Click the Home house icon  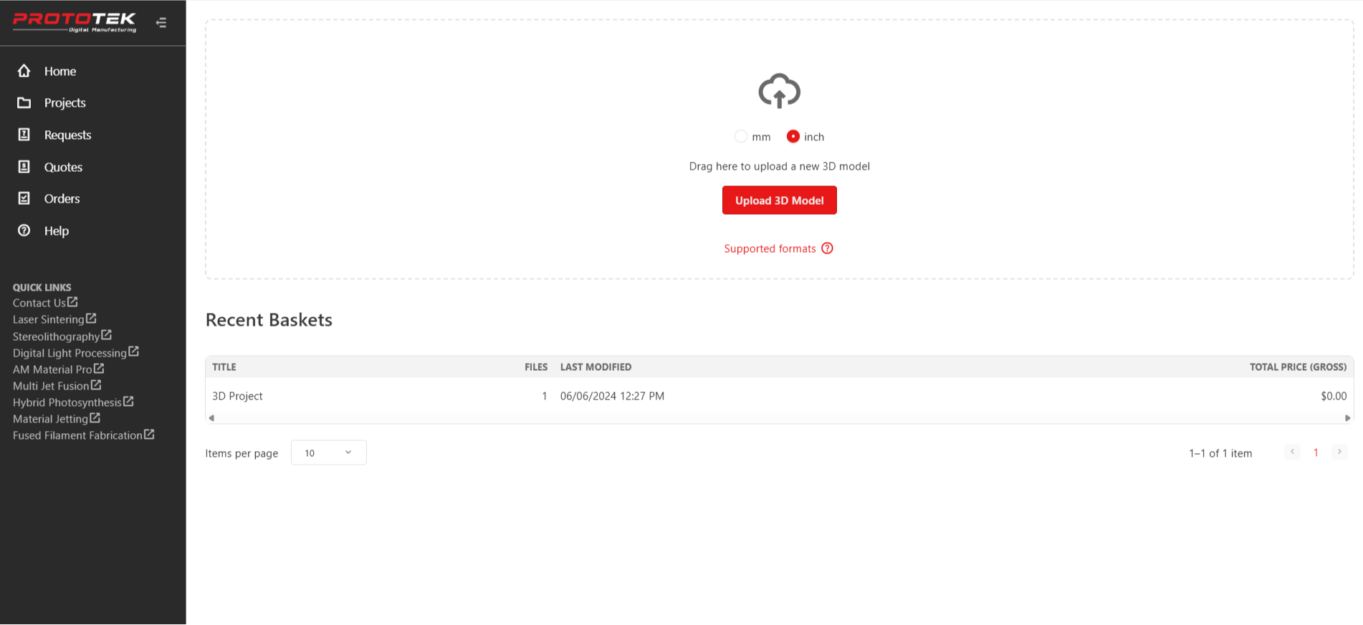[24, 71]
